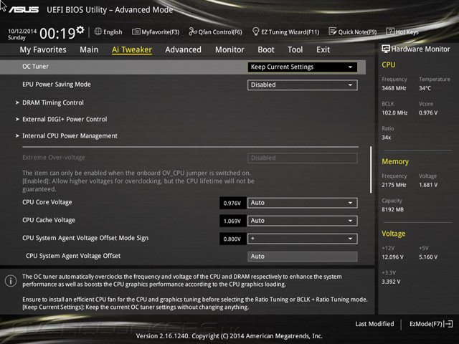This screenshot has width=459, height=344.
Task: Click the Last Modified button
Action: 374,324
